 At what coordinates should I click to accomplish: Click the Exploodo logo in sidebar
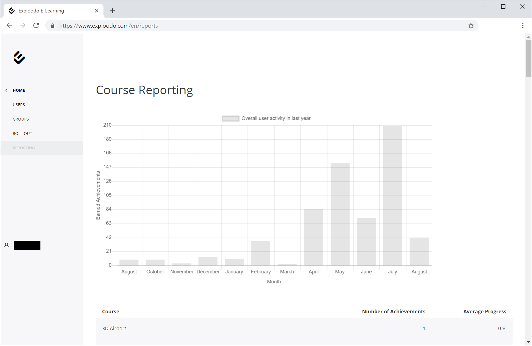pyautogui.click(x=19, y=58)
